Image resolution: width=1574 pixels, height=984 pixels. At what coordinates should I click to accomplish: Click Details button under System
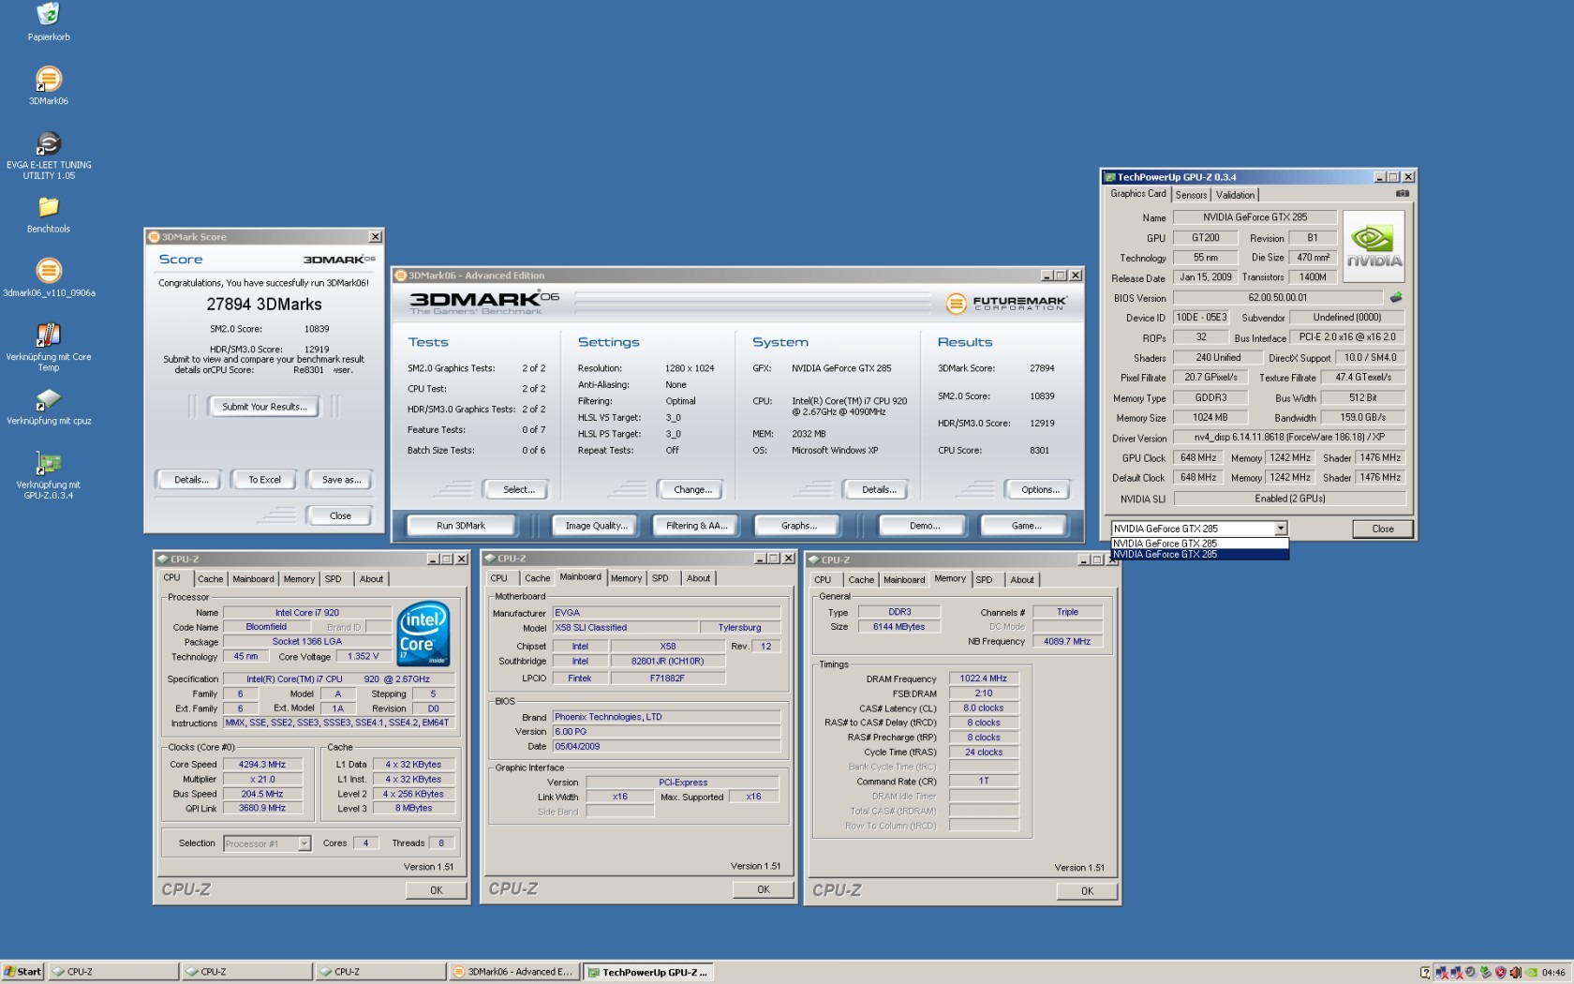pos(879,489)
